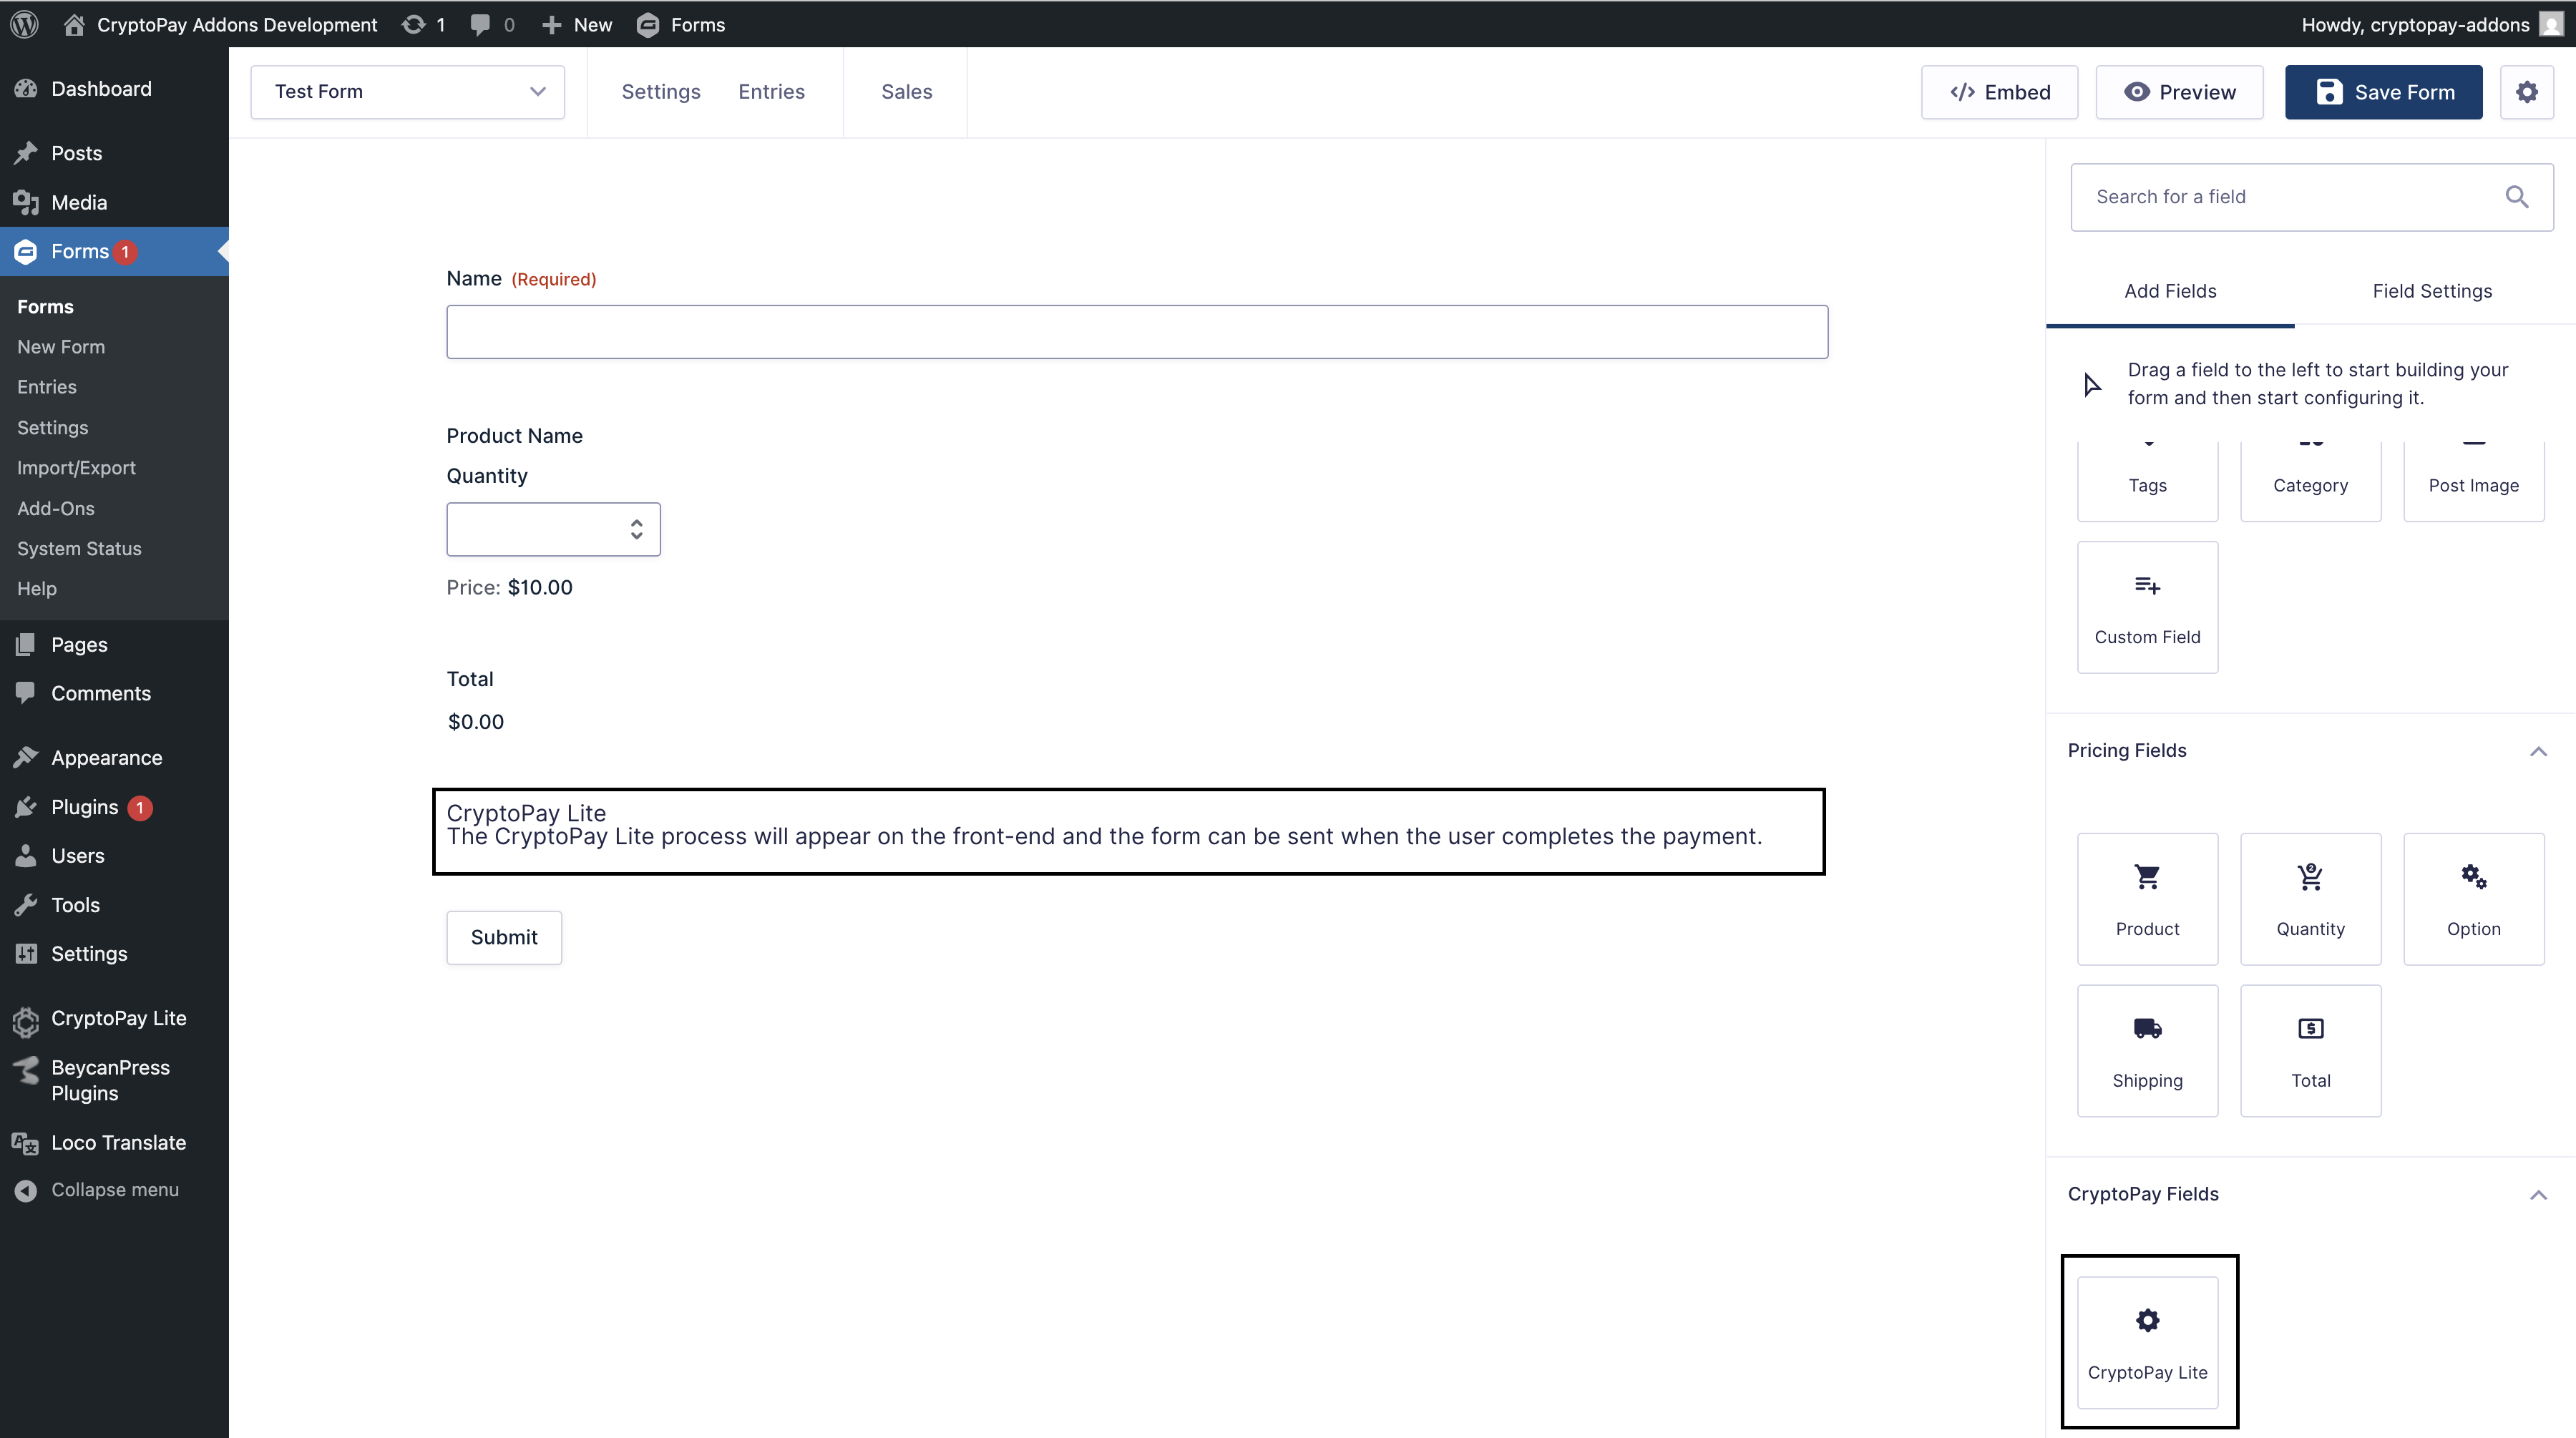This screenshot has height=1438, width=2576.
Task: Open the form editor gear settings
Action: tap(2526, 92)
